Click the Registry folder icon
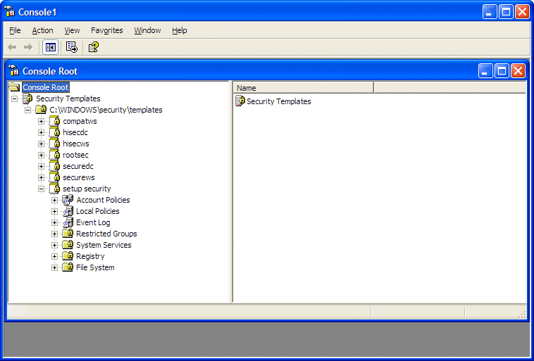 pyautogui.click(x=68, y=256)
